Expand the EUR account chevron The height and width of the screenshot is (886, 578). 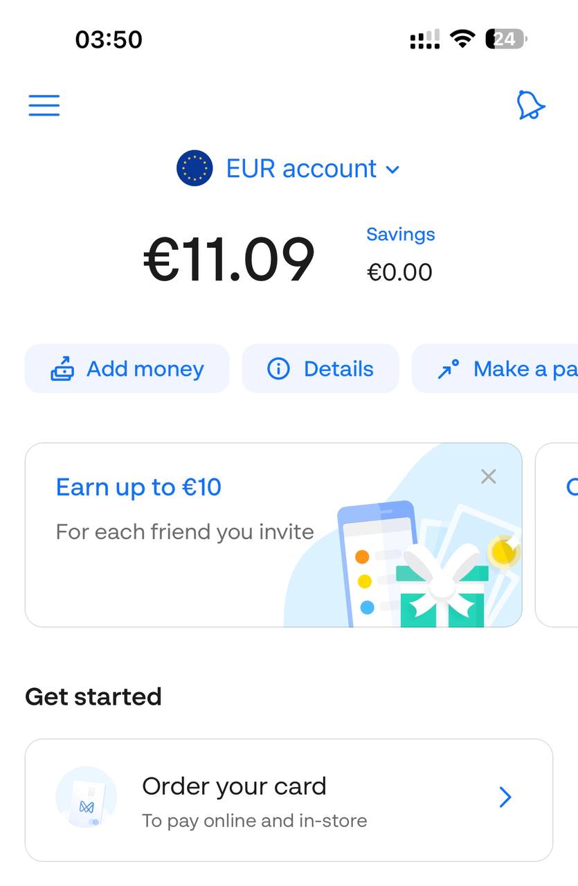click(392, 170)
